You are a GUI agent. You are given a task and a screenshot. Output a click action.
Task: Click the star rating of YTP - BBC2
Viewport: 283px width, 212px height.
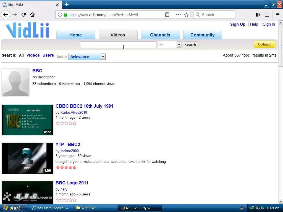coord(66,168)
